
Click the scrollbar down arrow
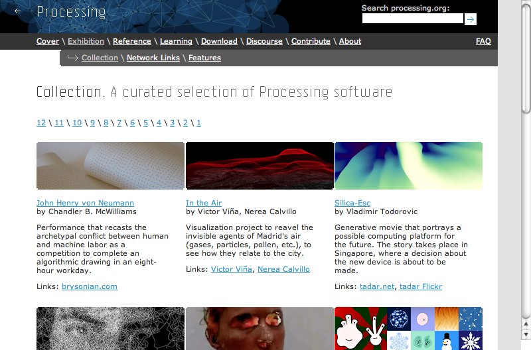tap(526, 335)
